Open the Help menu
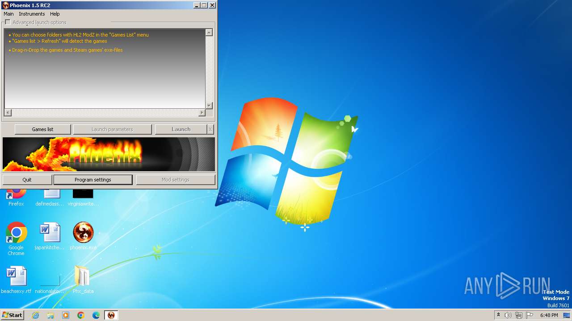This screenshot has width=572, height=321. pos(55,14)
